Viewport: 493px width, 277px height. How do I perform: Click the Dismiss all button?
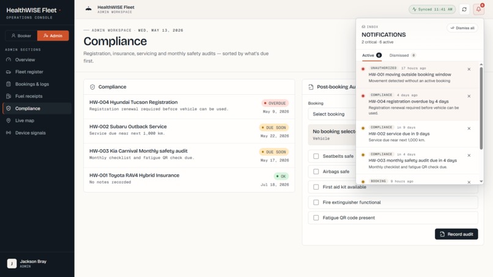click(462, 28)
